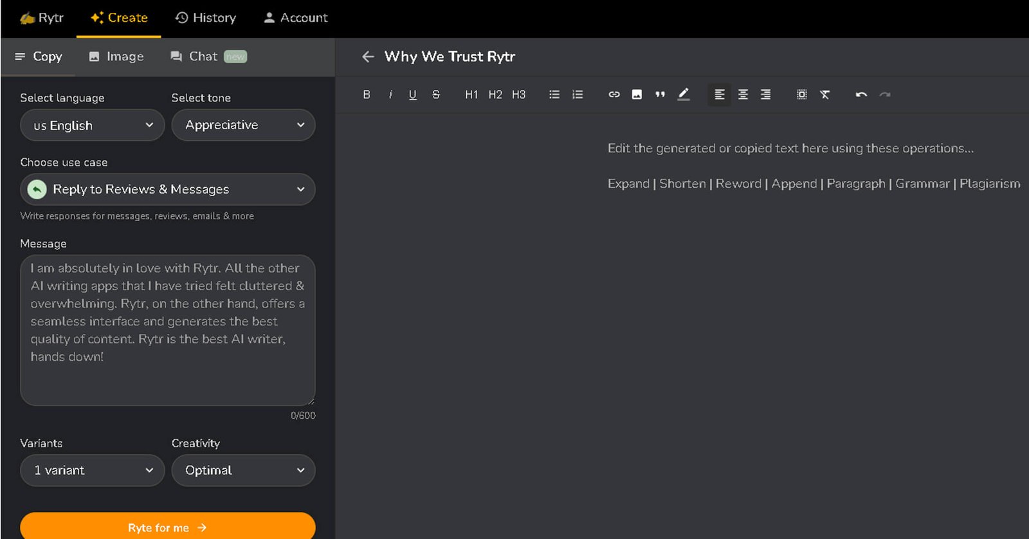1029x539 pixels.
Task: Underline the selected text
Action: tap(413, 95)
